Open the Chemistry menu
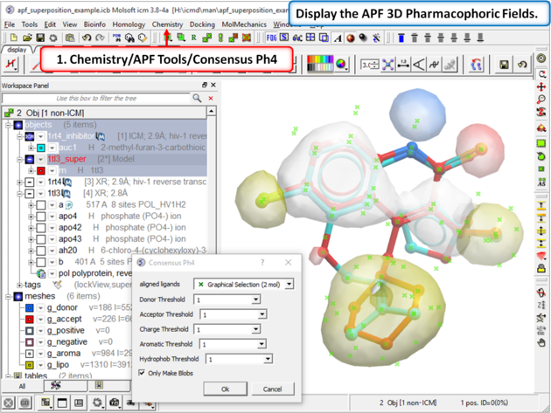Viewport: 551px width, 413px height. 167,24
